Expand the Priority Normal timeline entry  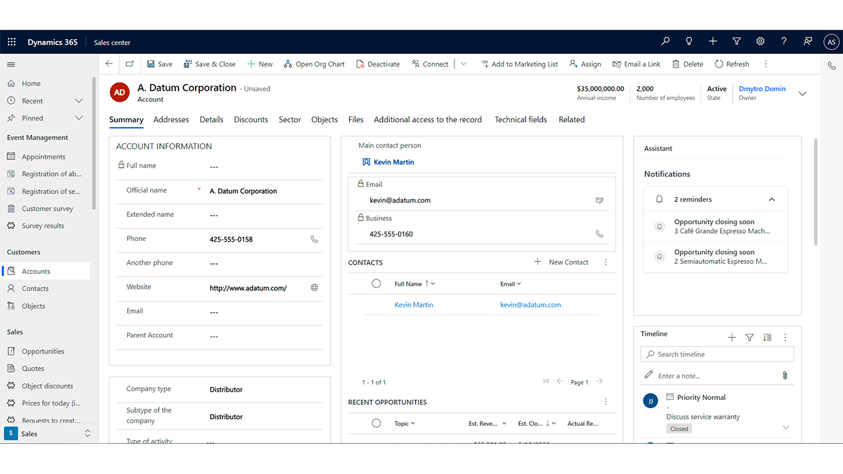pos(786,428)
